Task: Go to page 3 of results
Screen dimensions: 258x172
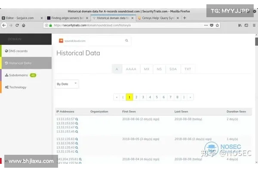Action: 143,97
